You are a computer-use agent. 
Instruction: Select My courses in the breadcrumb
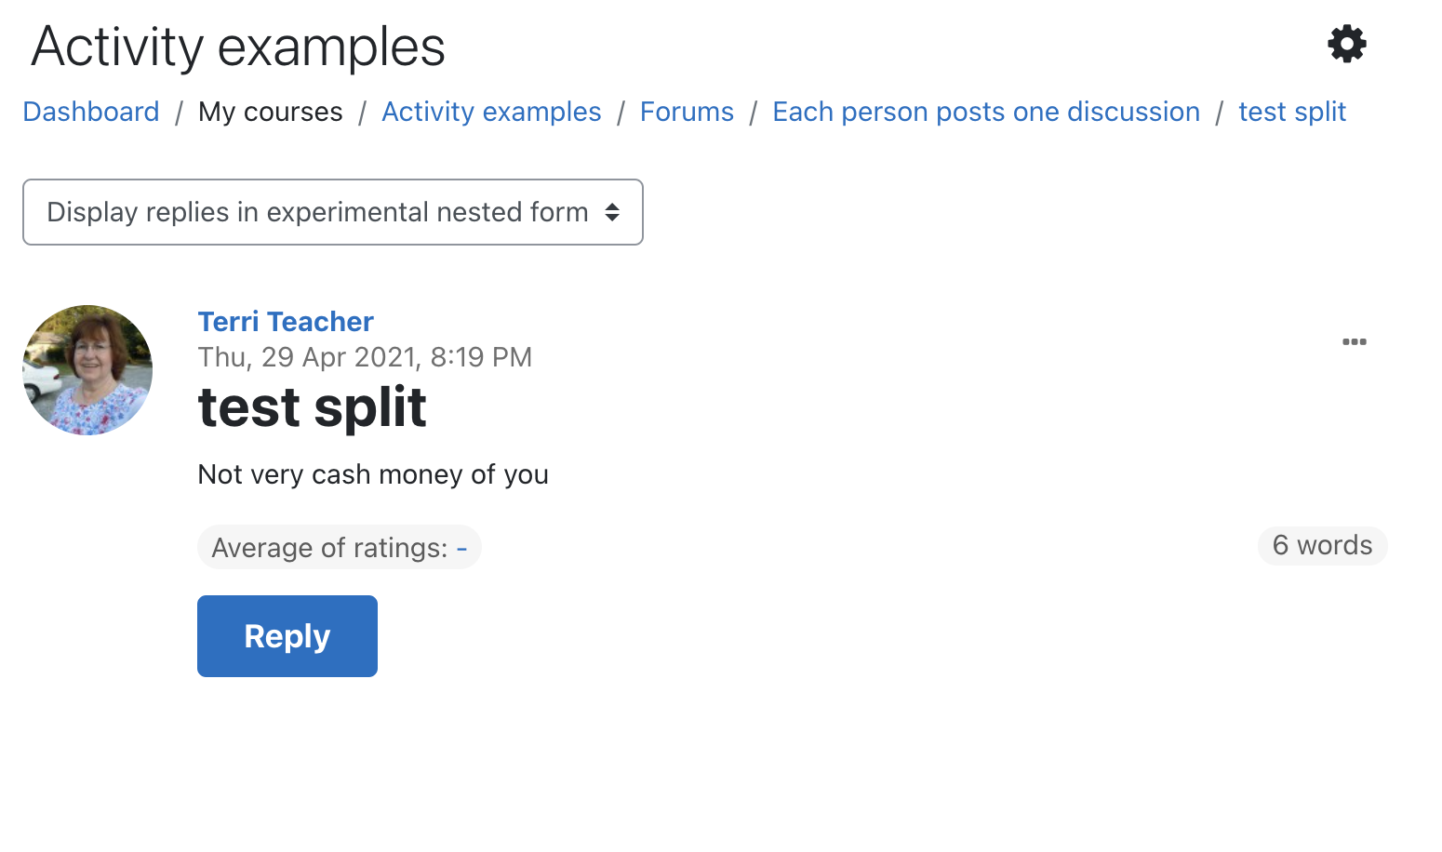271,112
